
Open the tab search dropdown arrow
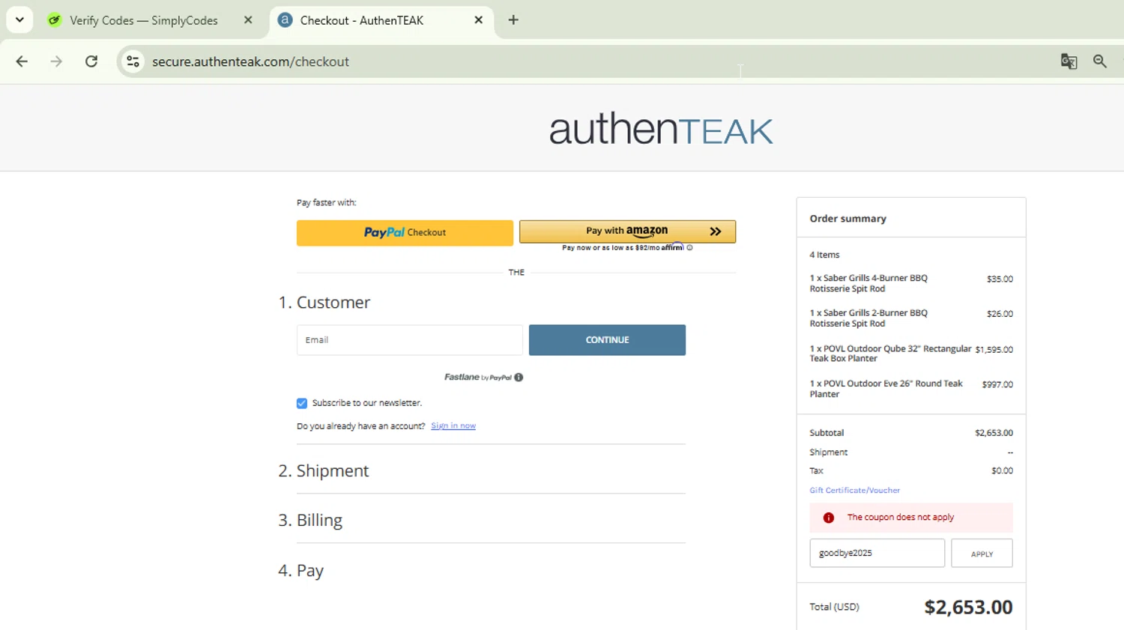(19, 20)
